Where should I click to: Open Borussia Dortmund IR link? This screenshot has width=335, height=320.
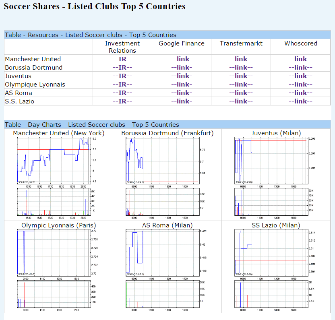(x=122, y=68)
